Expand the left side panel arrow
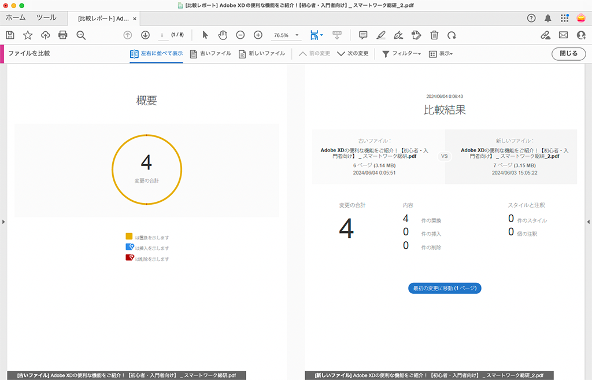This screenshot has height=380, width=592. [3, 222]
